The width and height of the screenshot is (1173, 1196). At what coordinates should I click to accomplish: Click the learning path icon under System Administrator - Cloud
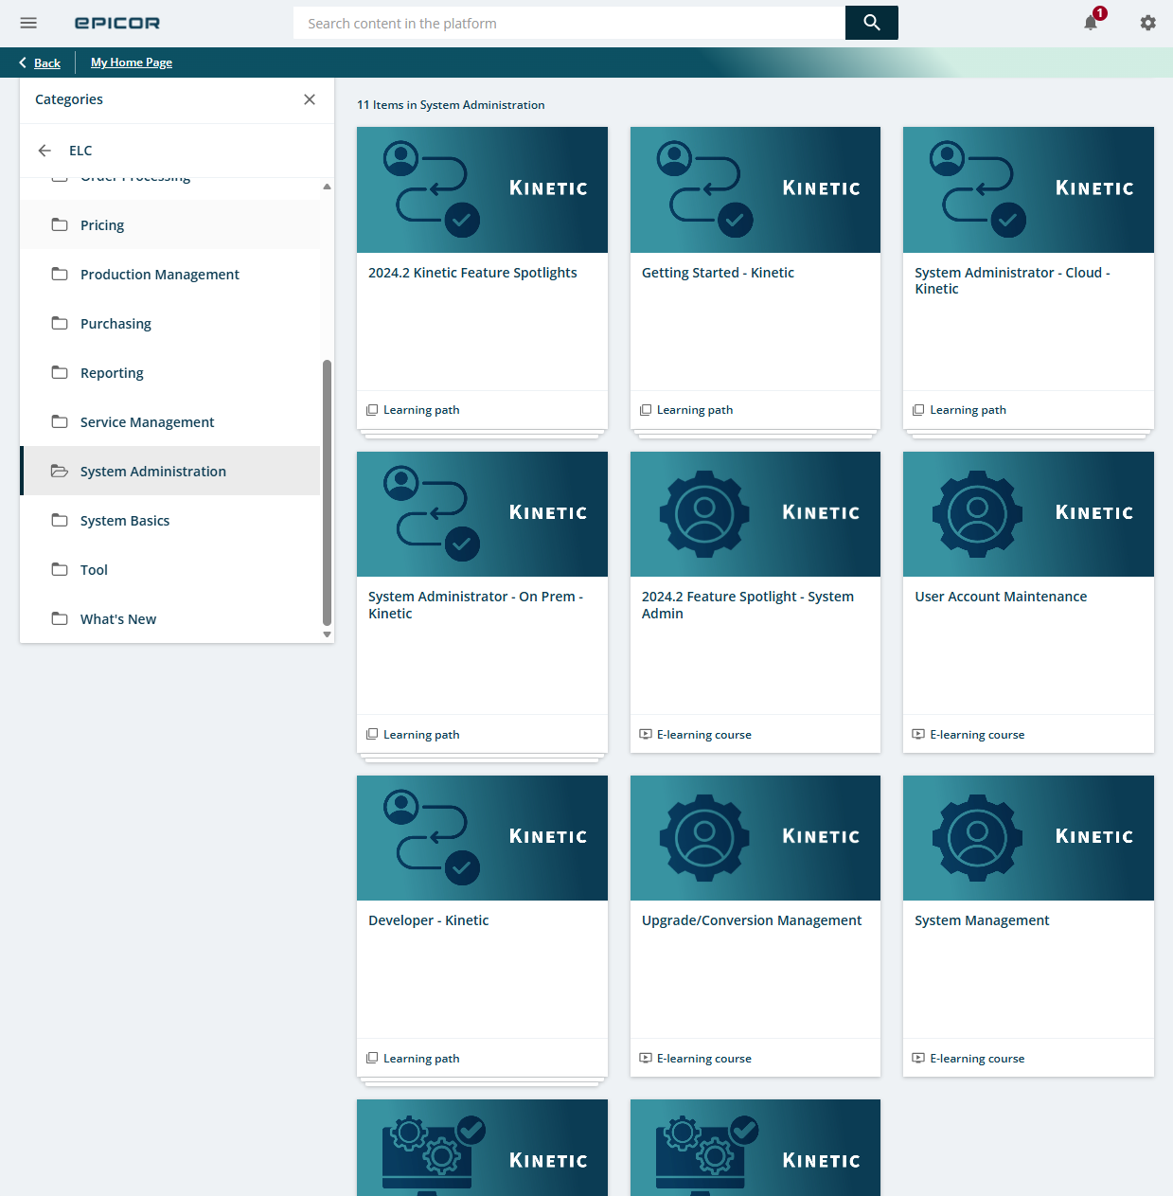(x=918, y=410)
